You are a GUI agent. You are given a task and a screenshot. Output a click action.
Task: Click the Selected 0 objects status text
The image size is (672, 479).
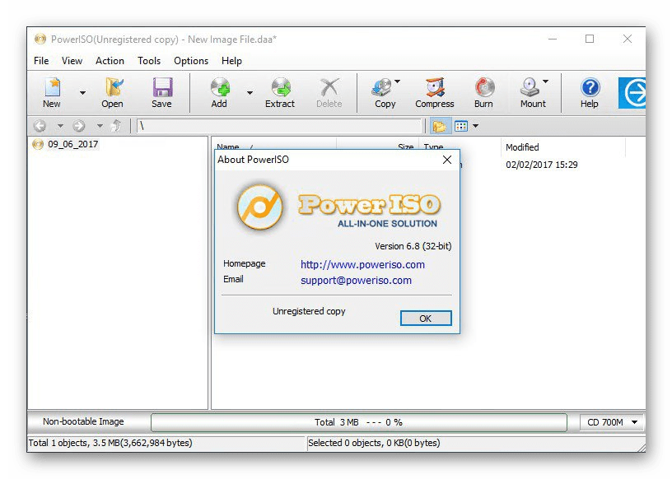coord(374,443)
